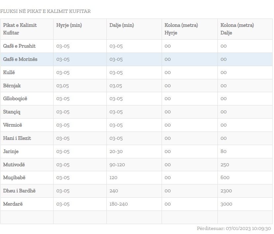Select the Hani i Elezit row
The height and width of the screenshot is (234, 274).
17,138
